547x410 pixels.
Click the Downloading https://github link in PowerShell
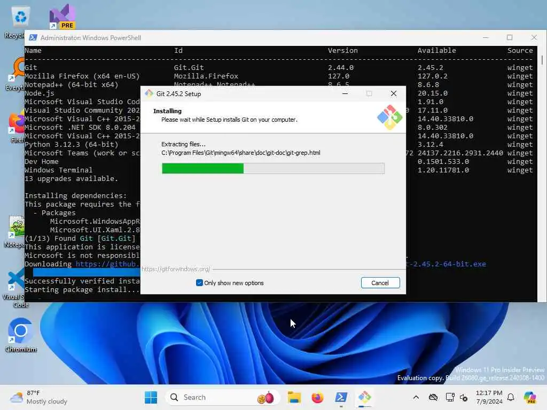pyautogui.click(x=108, y=264)
